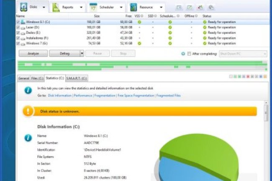Click the info icon beside Disk Information
This screenshot has width=272, height=181.
28,138
